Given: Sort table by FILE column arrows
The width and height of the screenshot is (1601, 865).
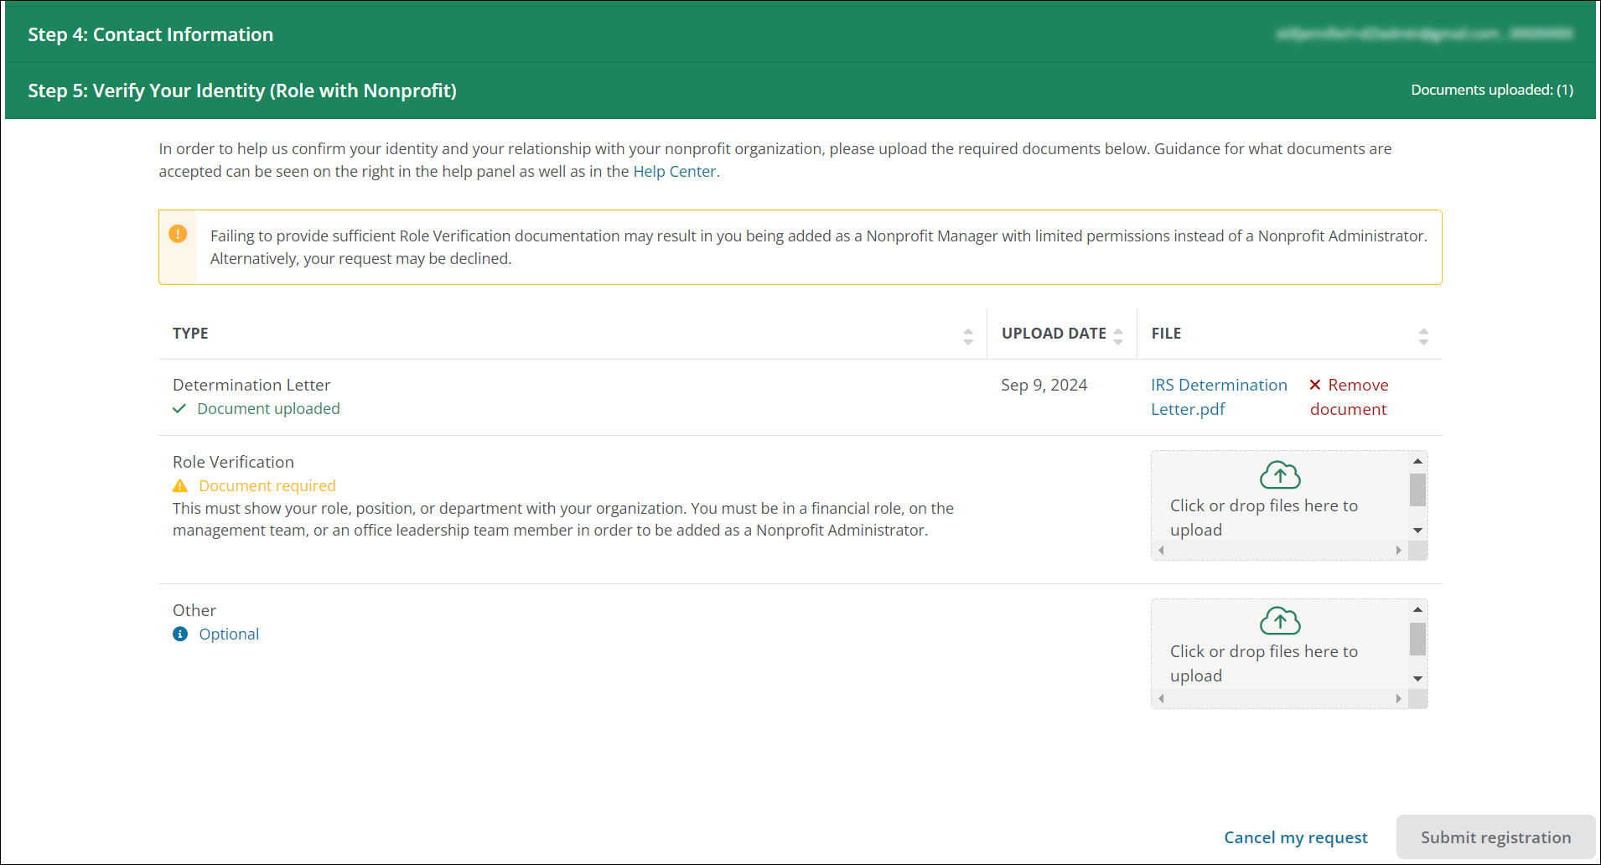Looking at the screenshot, I should click(x=1423, y=337).
